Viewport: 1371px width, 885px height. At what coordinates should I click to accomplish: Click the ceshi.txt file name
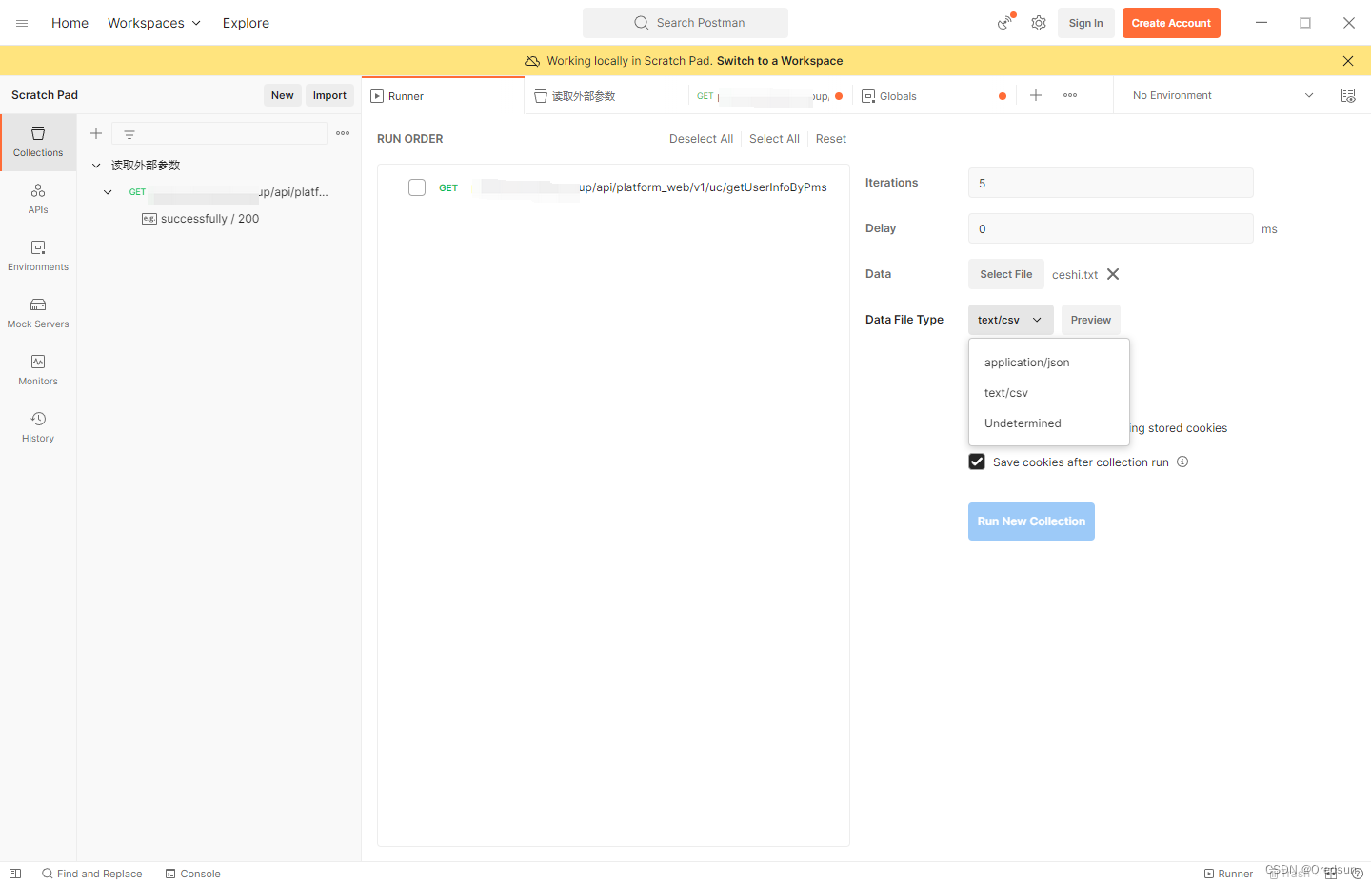[1075, 274]
